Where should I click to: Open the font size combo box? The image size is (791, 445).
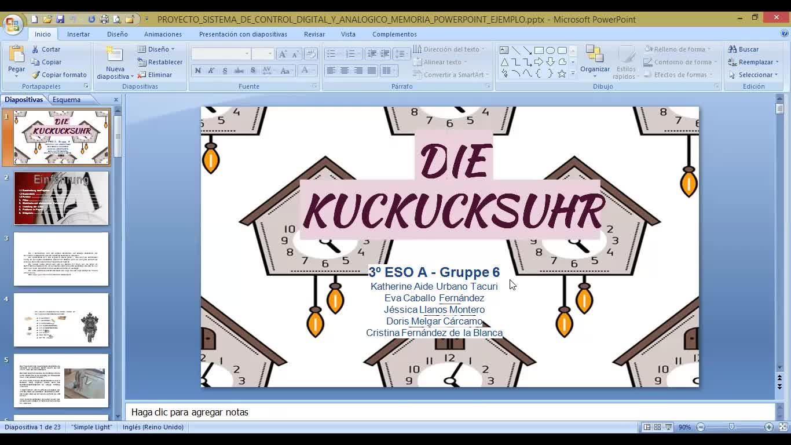coord(262,54)
